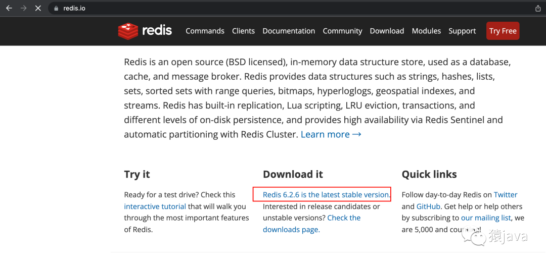Select Download in the top navigation
The image size is (546, 262).
pyautogui.click(x=387, y=31)
